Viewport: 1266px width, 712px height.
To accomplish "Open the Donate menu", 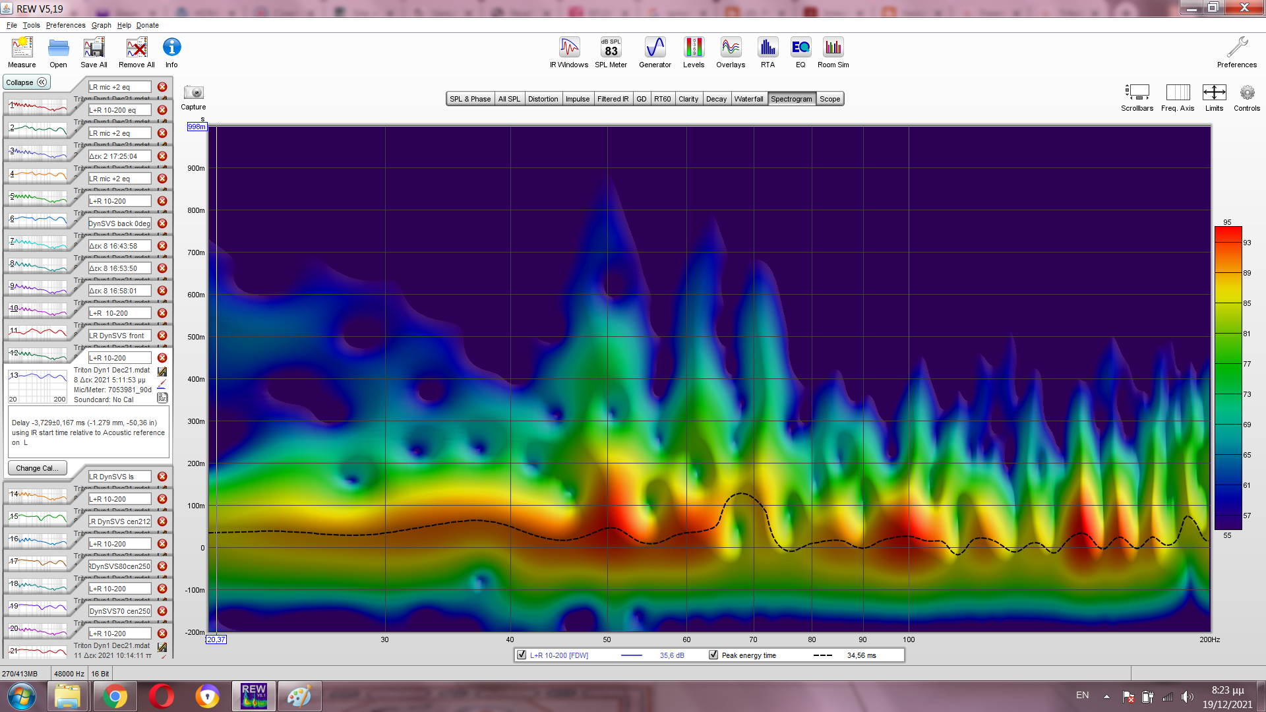I will (147, 25).
